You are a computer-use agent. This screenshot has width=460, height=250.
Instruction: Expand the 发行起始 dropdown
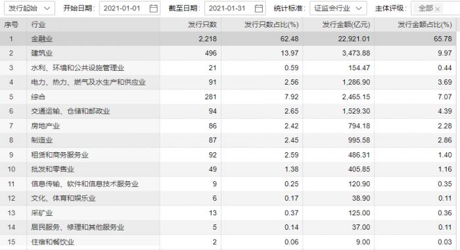[30, 9]
